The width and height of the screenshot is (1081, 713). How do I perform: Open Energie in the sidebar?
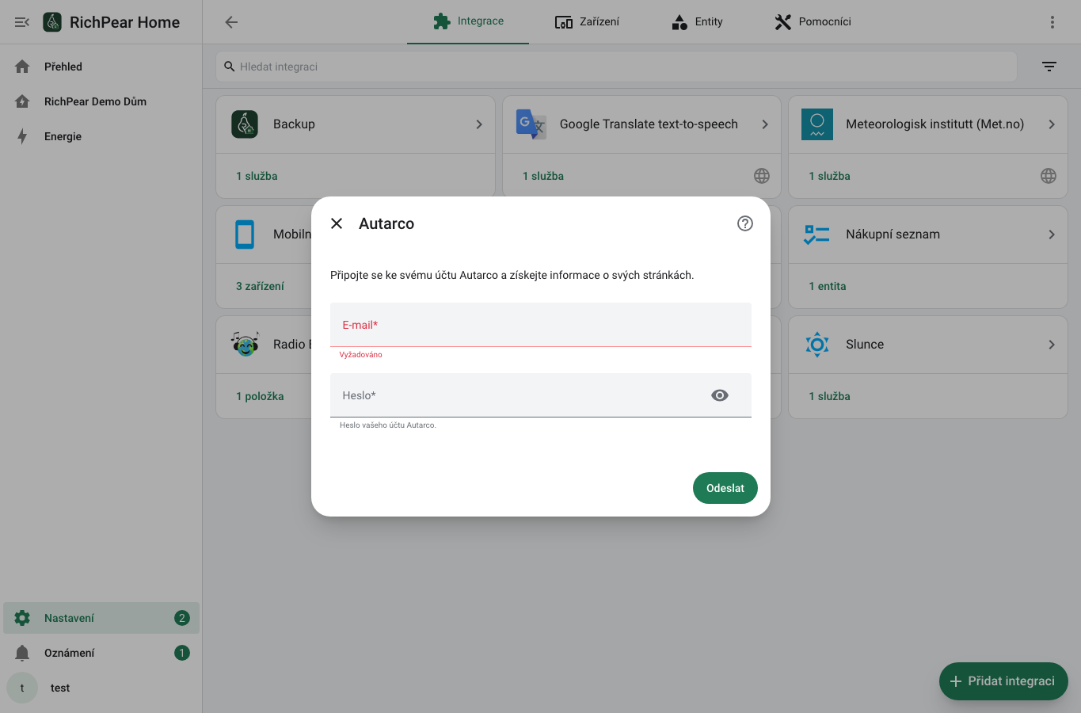pos(101,136)
